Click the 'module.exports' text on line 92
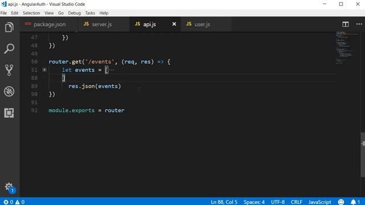Viewport: 365px width, 205px height. point(71,110)
